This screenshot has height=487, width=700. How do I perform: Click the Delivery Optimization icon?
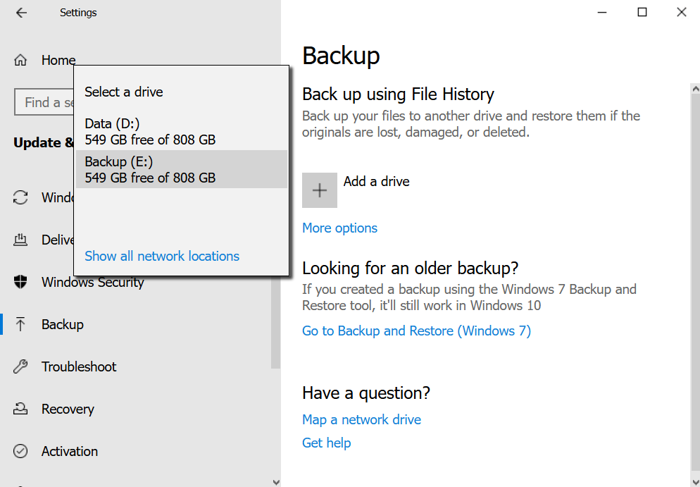(x=21, y=240)
